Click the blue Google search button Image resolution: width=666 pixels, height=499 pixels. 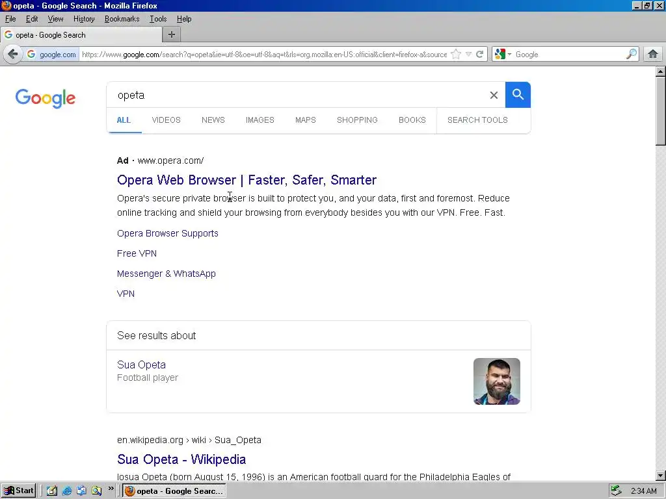tap(518, 95)
